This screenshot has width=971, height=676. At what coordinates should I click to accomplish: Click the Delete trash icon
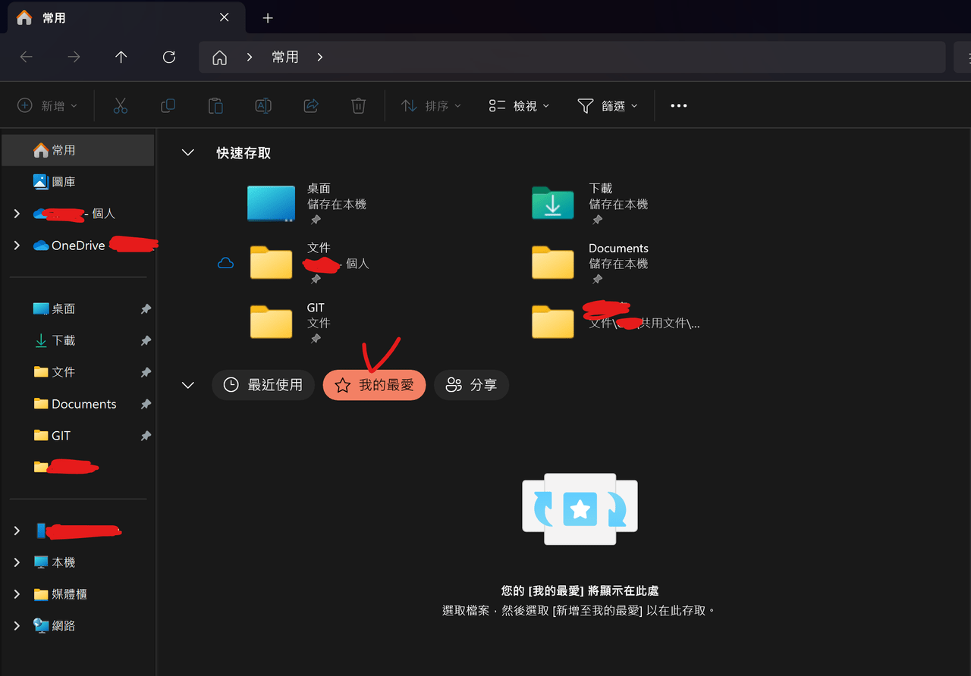[359, 106]
